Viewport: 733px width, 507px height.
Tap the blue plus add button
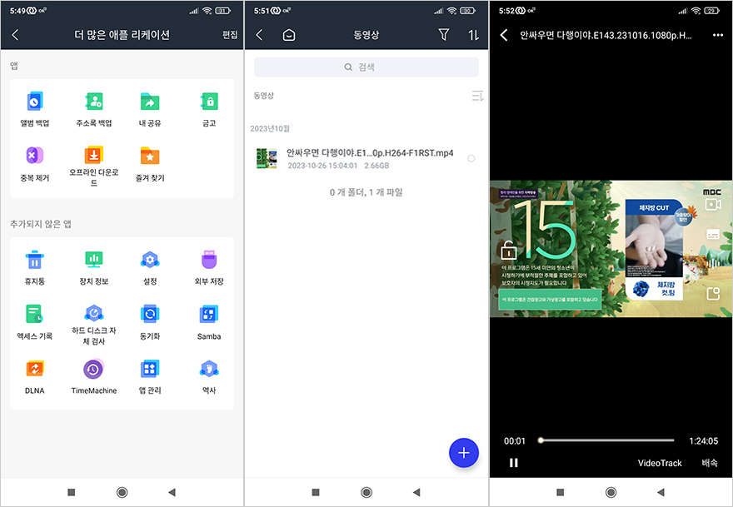(x=464, y=453)
